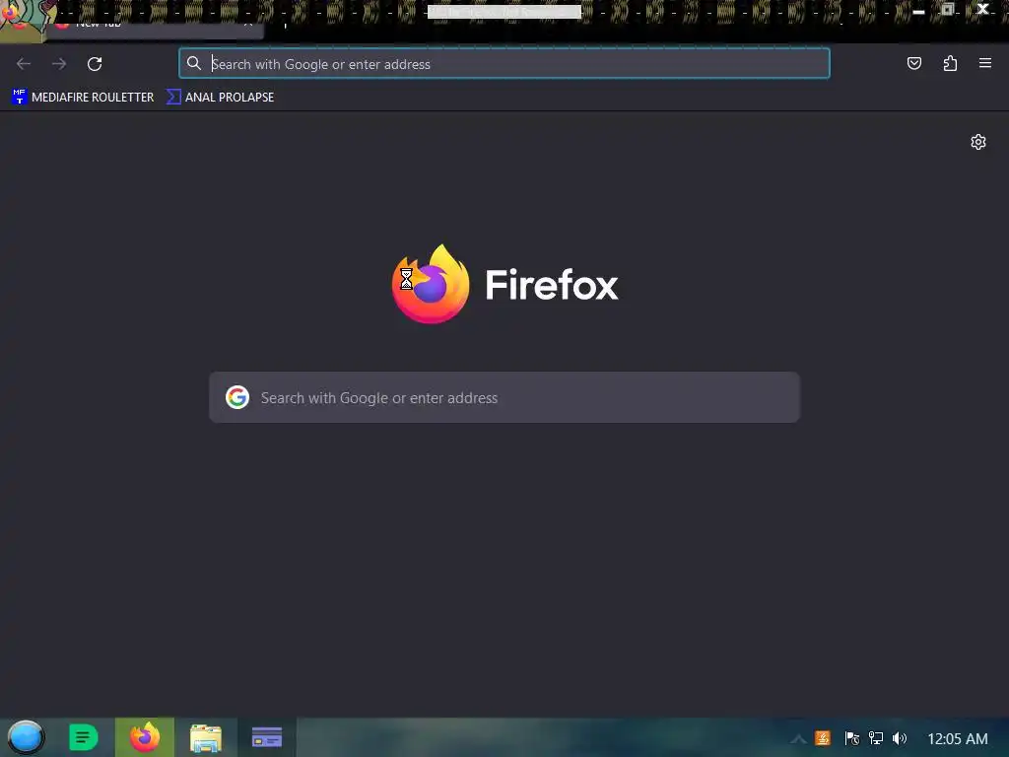Click the magnifier icon in the address bar

pyautogui.click(x=194, y=63)
